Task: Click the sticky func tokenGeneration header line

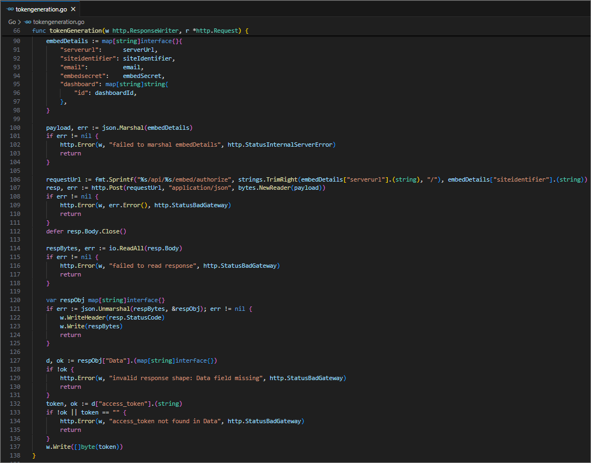Action: click(x=140, y=31)
